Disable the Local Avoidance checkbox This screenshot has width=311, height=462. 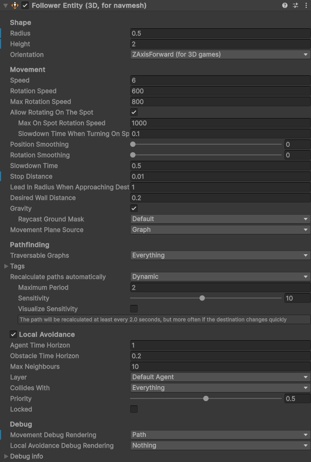(13, 334)
